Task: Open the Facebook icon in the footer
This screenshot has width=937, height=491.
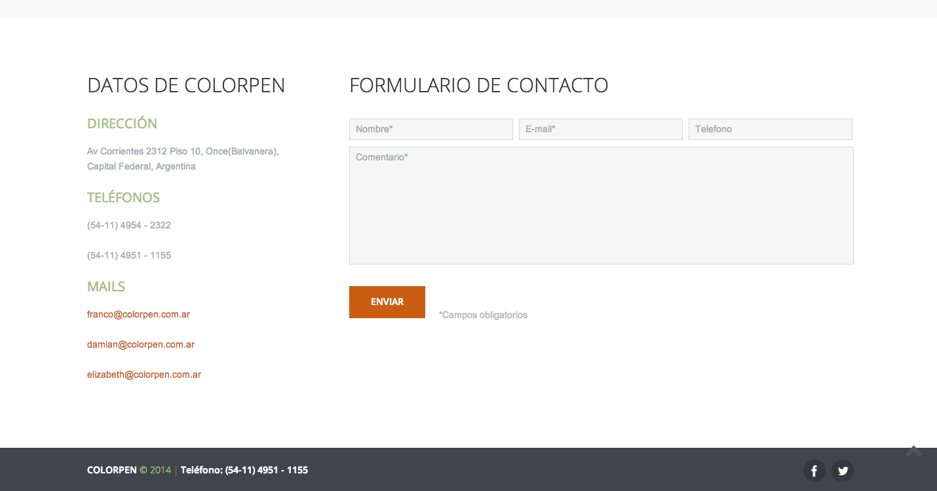Action: pos(814,471)
